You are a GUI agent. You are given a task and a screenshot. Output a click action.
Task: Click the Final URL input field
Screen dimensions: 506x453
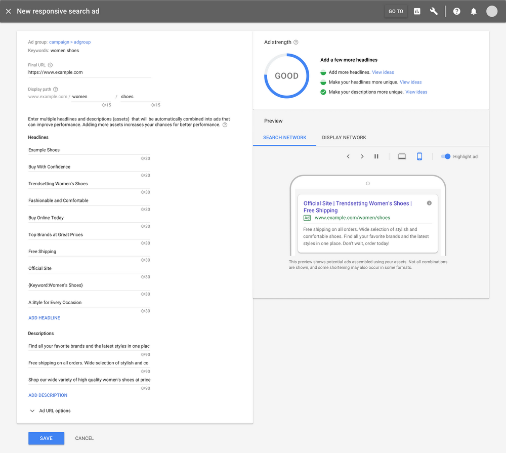pyautogui.click(x=89, y=72)
